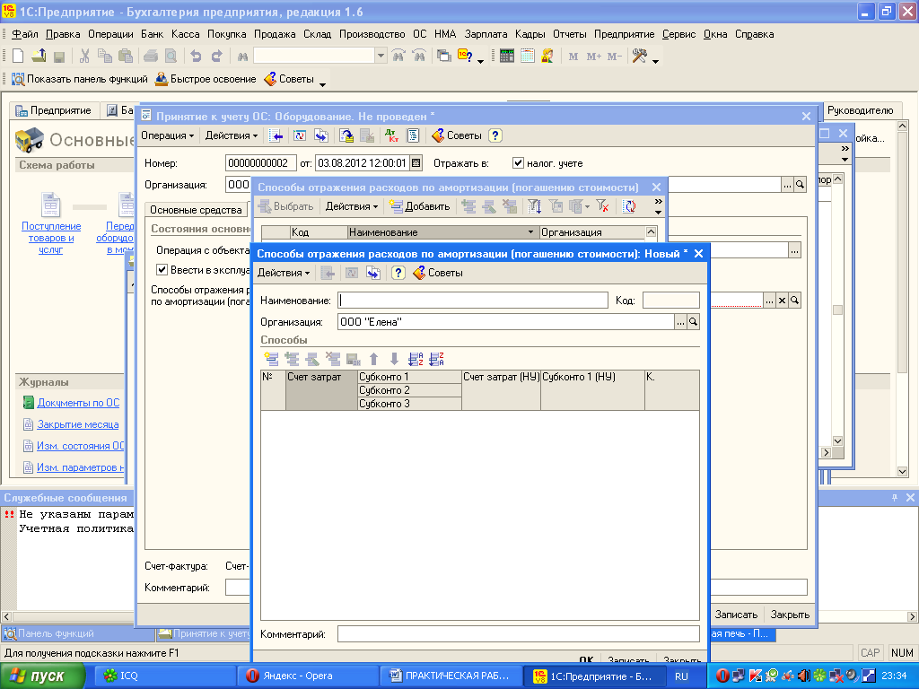Click the Комментарий field in Новый dialog
Image resolution: width=919 pixels, height=689 pixels.
[519, 634]
